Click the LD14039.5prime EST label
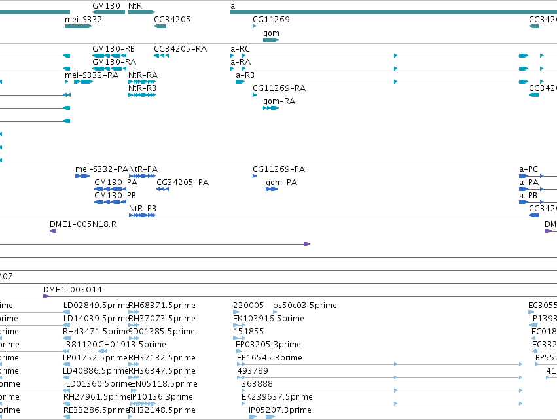The image size is (557, 420). 96,318
